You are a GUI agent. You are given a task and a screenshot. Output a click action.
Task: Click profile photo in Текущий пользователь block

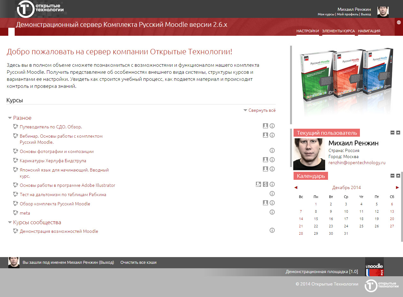pyautogui.click(x=309, y=154)
